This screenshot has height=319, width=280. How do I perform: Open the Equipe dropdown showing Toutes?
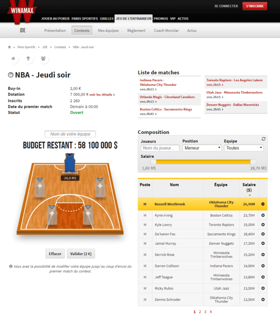(244, 148)
